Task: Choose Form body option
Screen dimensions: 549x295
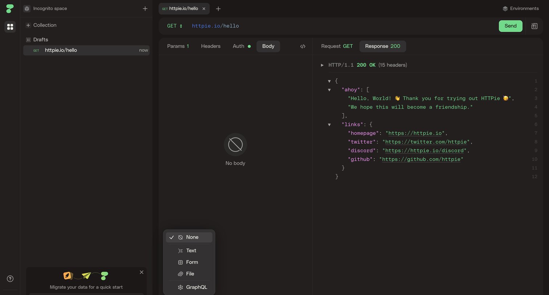Action: click(189, 262)
